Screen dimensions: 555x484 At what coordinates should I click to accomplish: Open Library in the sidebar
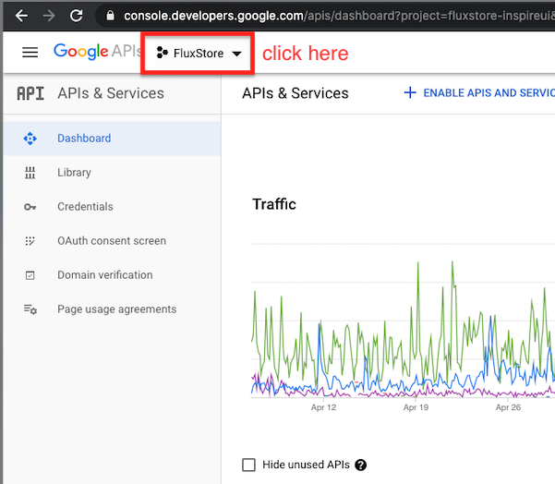click(x=112, y=173)
